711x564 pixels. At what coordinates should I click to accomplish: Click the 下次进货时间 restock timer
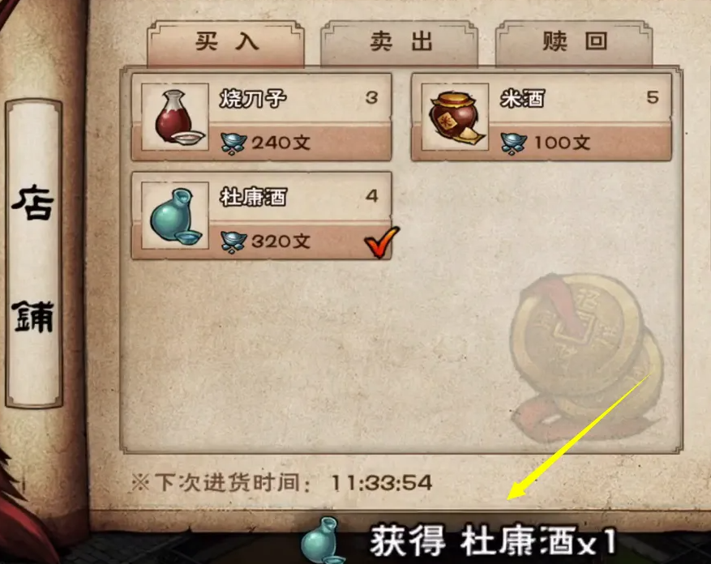point(281,482)
